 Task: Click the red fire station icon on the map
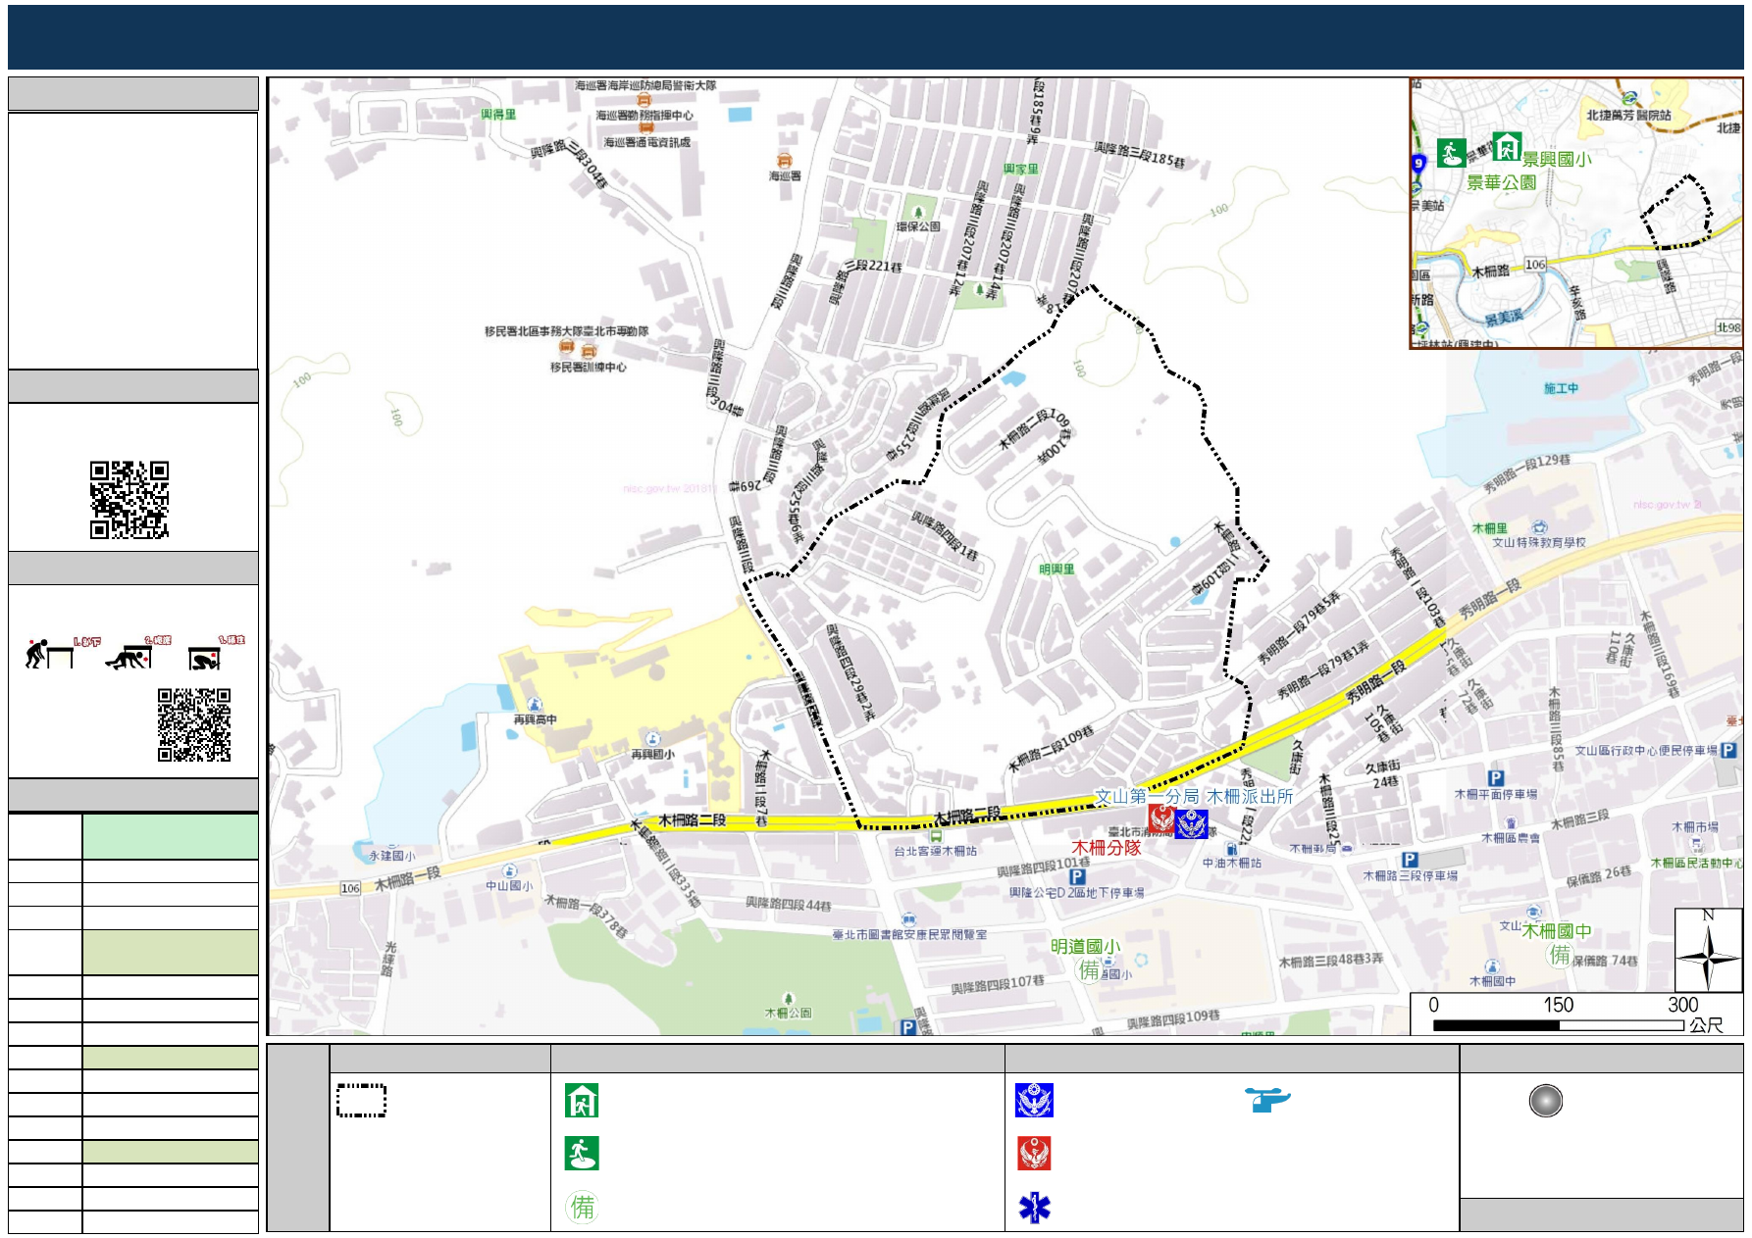[x=1161, y=819]
